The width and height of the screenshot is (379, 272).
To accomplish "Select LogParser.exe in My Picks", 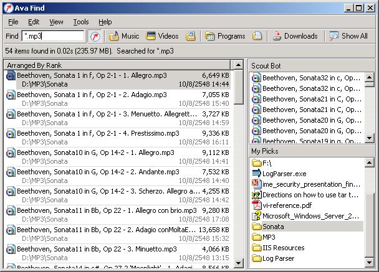I will click(284, 174).
